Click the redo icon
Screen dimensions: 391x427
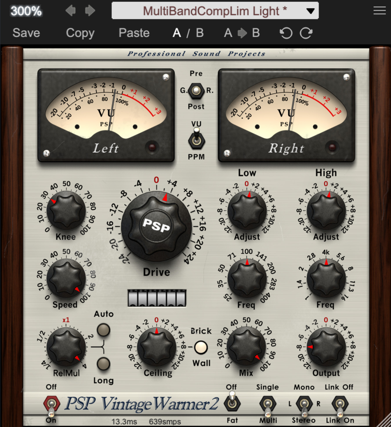pyautogui.click(x=306, y=33)
